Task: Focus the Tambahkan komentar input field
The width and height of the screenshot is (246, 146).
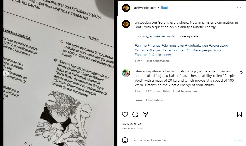Action: (180, 140)
